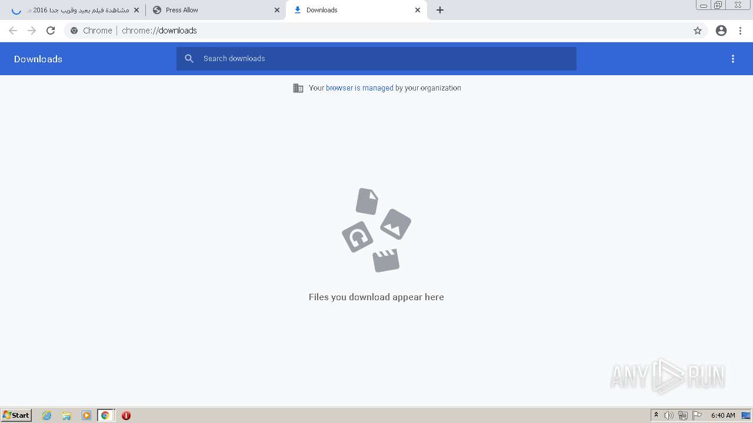Open Windows Media Player from taskbar
This screenshot has width=753, height=423.
[86, 415]
